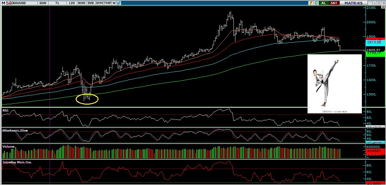Click the SYM button
Viewport: 386px width, 185px height.
point(99,3)
